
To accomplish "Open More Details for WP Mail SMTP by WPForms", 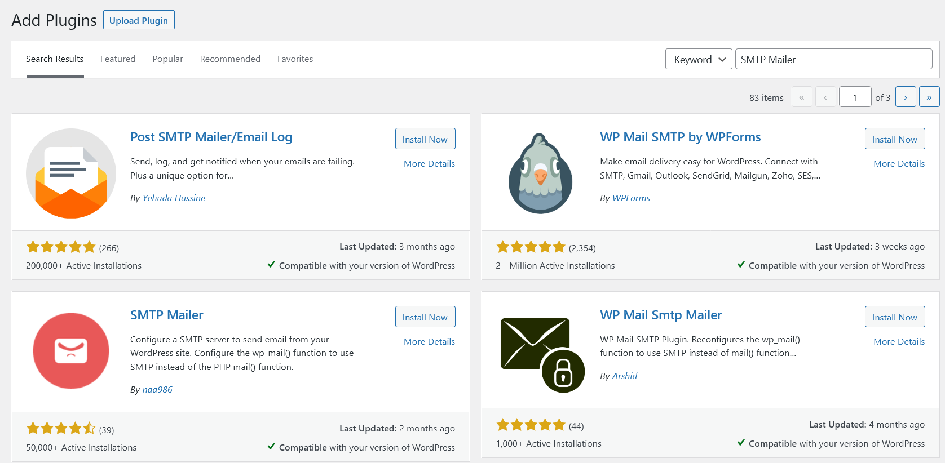I will pyautogui.click(x=899, y=163).
